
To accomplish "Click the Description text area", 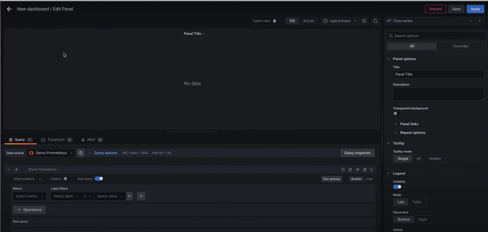I will coord(438,94).
